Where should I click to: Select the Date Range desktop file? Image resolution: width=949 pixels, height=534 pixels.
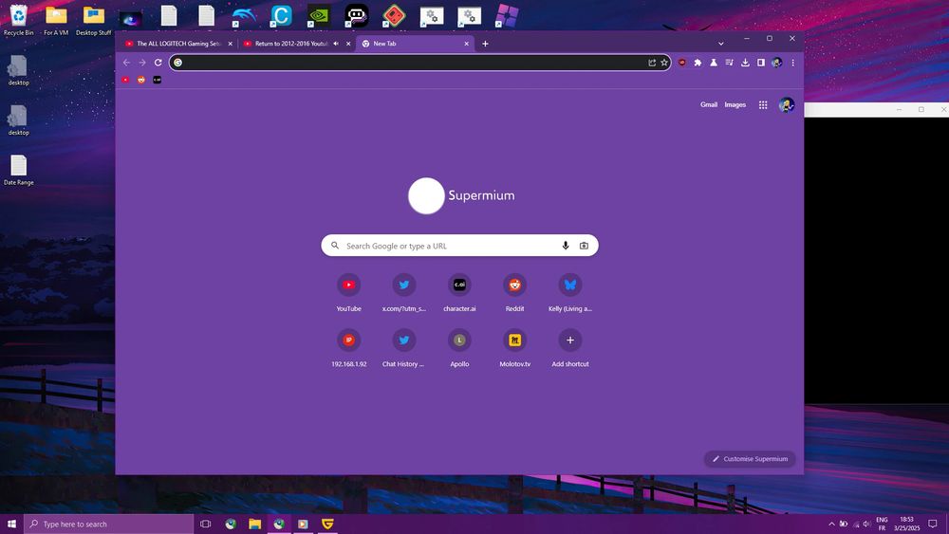point(19,170)
